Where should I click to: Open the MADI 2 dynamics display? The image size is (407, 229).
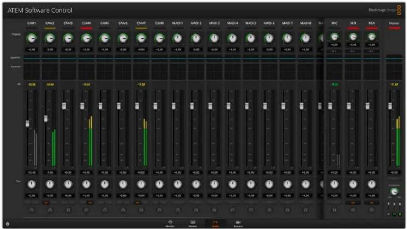click(196, 72)
